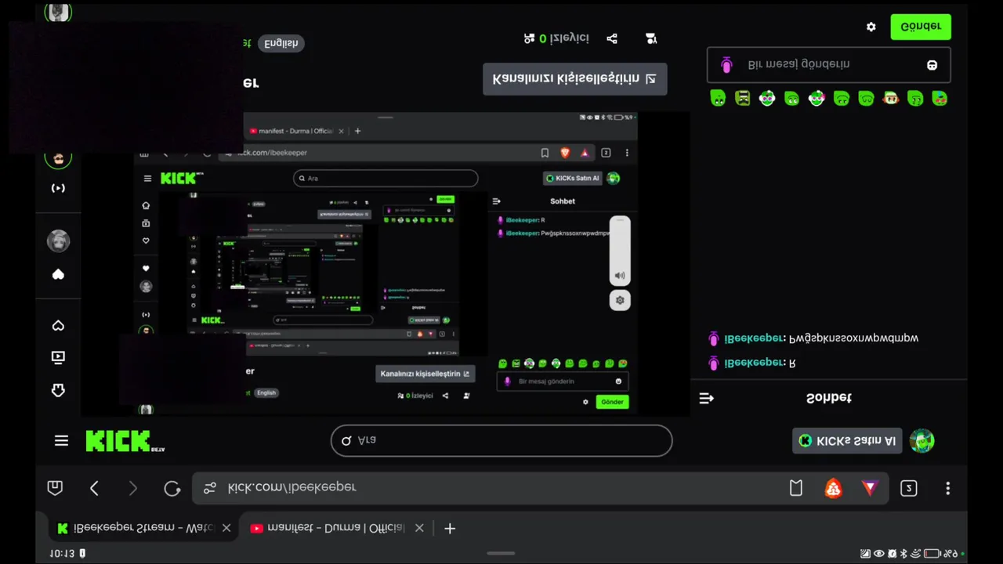
Task: Open the Kick hamburger menu
Action: pos(62,441)
